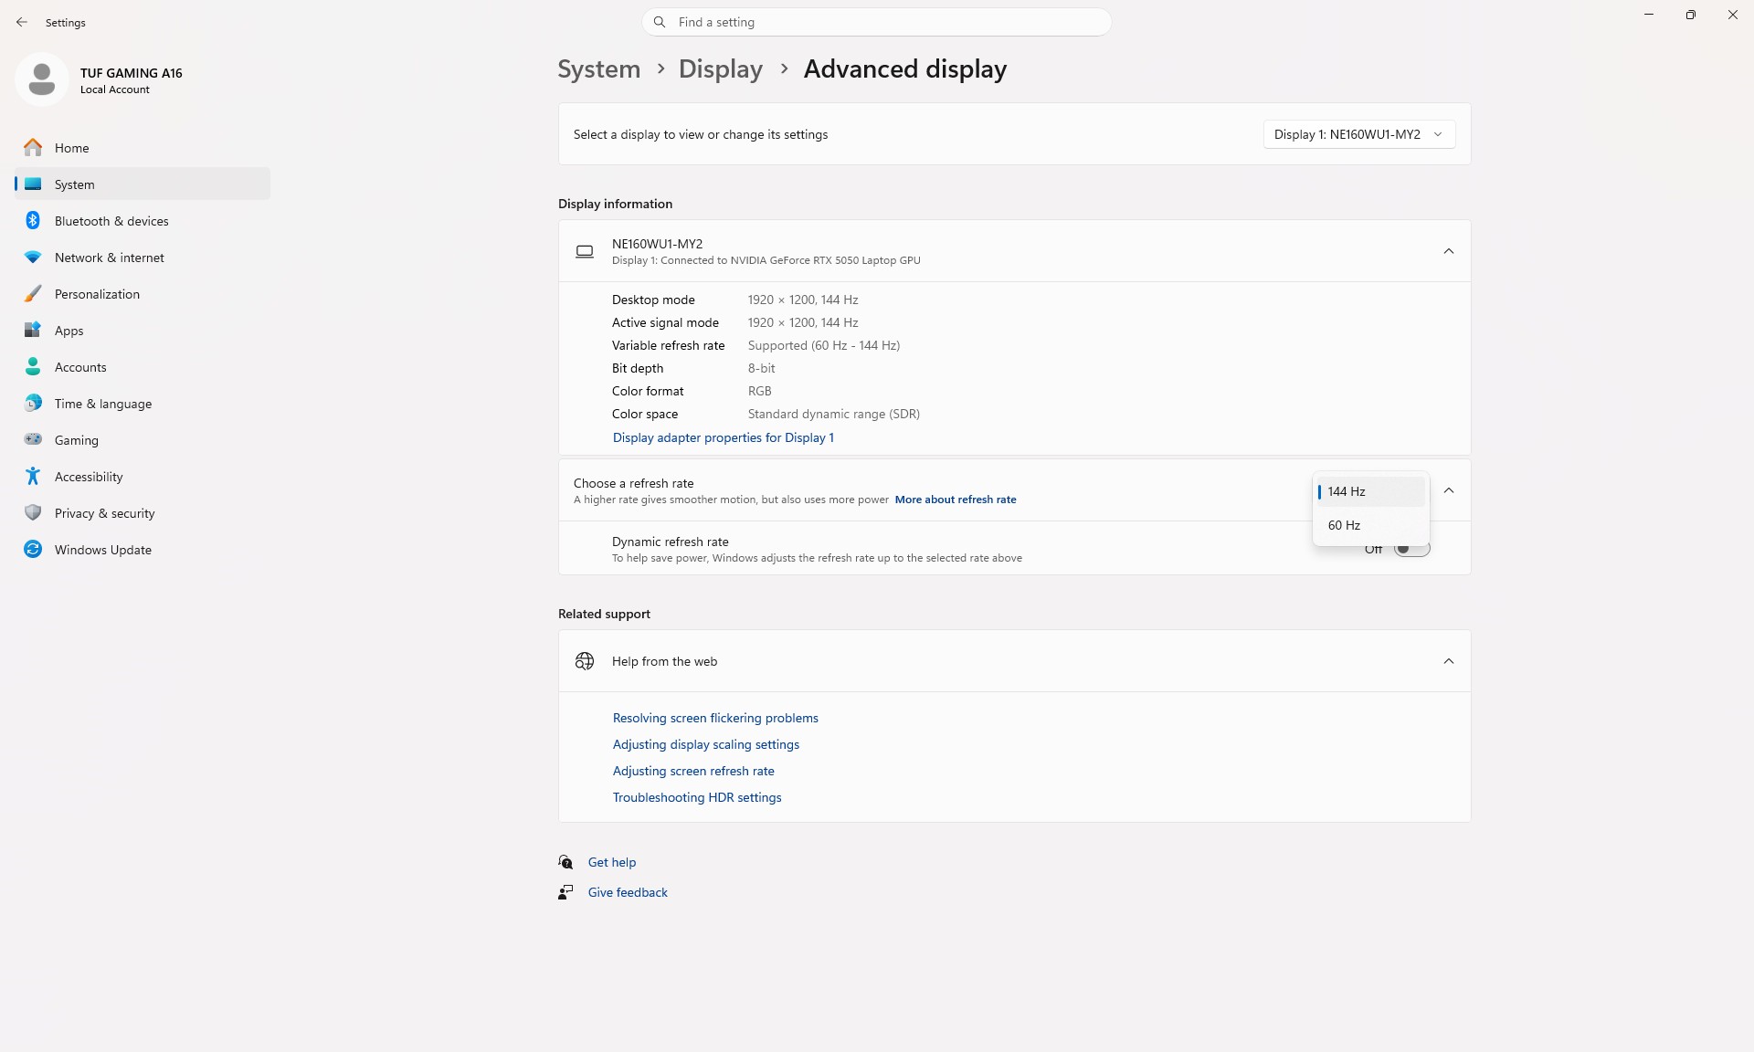Open Windows Update settings

(x=143, y=550)
